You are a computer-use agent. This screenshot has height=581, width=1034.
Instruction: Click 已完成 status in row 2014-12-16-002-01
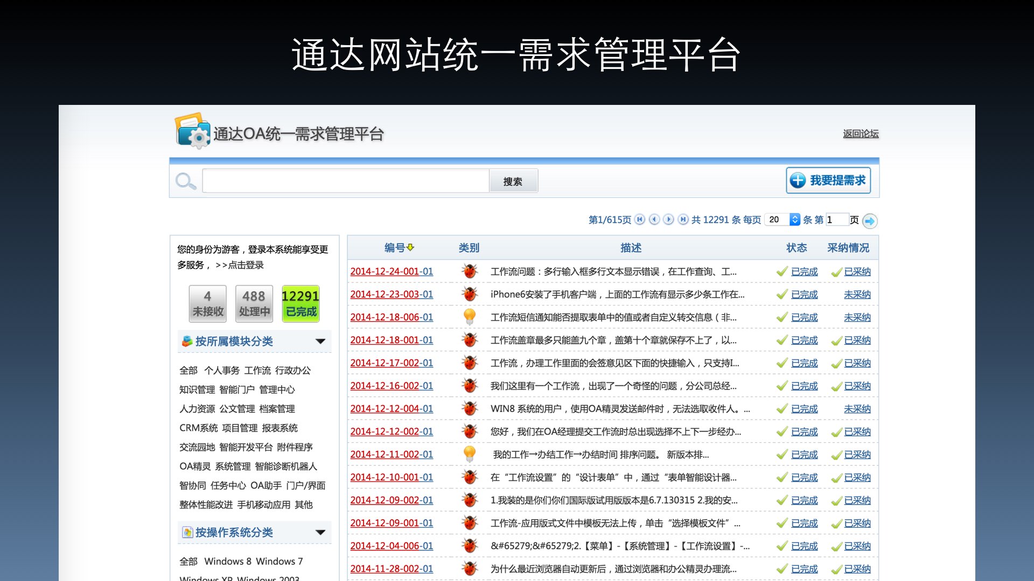click(x=805, y=386)
